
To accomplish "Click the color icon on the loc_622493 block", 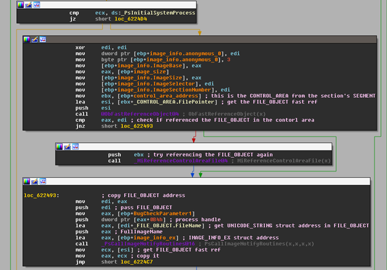I will click(27, 181).
